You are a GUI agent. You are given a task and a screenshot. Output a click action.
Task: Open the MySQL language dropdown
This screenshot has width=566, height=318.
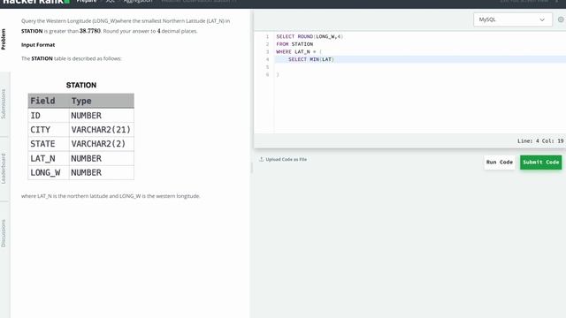tap(513, 19)
